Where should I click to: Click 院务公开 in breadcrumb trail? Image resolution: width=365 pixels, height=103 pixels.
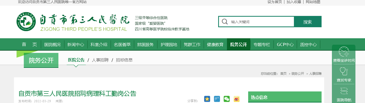point(298,73)
